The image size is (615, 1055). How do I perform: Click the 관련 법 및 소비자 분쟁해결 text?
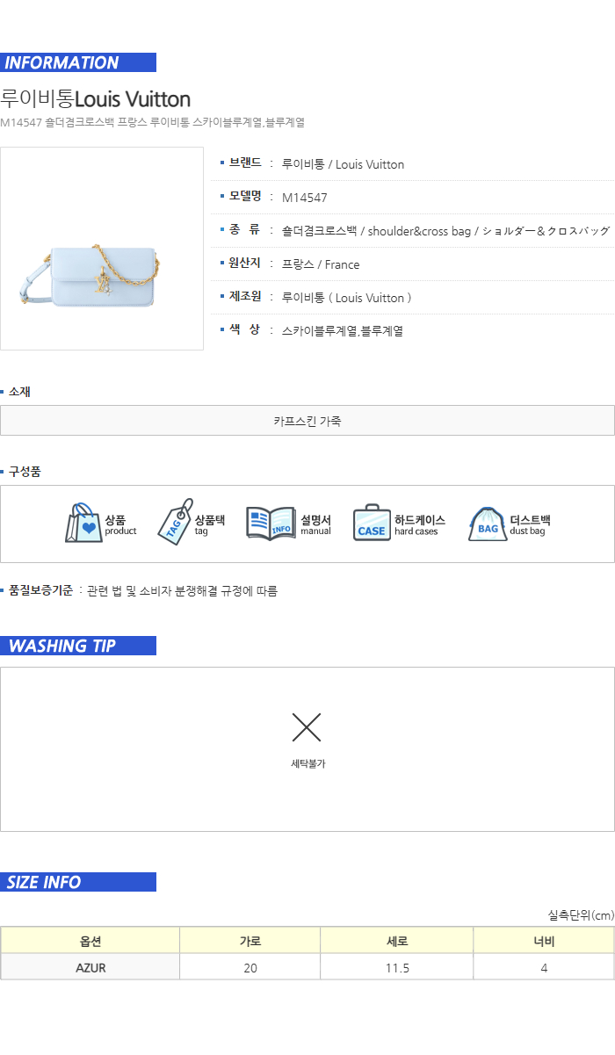183,591
